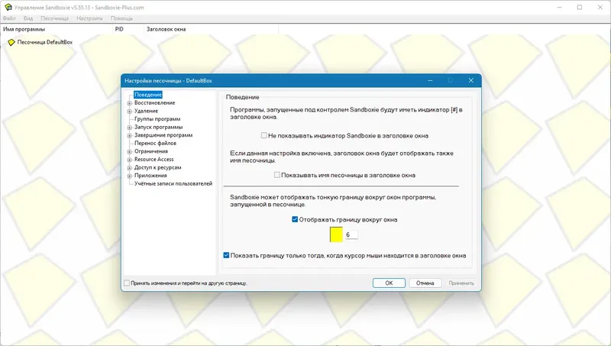Open the Файл menu

click(9, 18)
